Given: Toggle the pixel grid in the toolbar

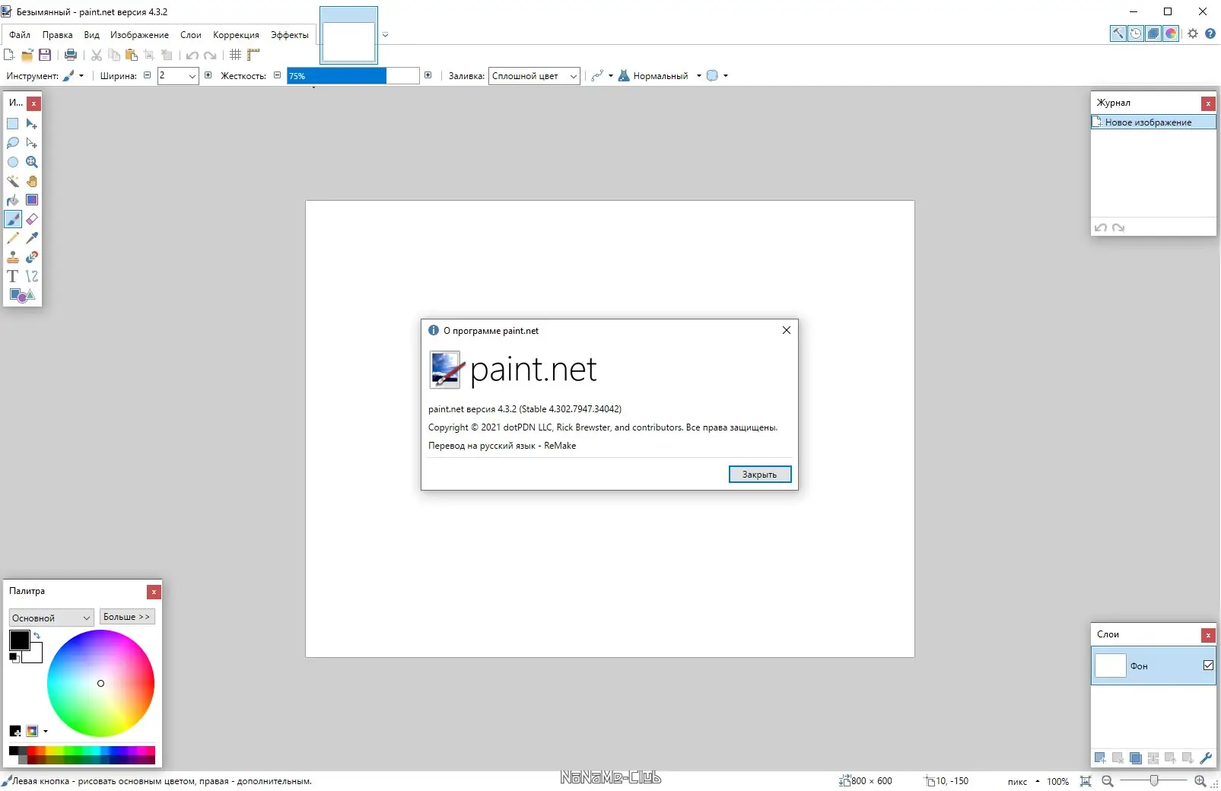Looking at the screenshot, I should point(236,55).
